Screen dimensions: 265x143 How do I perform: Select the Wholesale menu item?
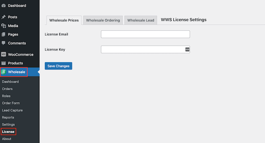coord(20,72)
